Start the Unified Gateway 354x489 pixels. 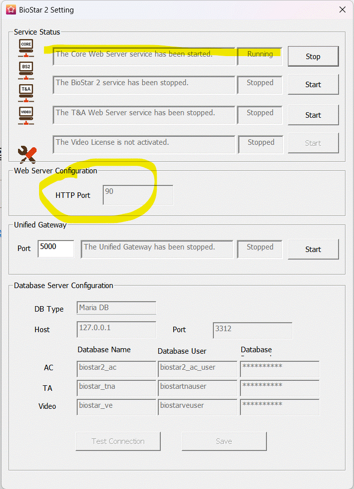(x=313, y=250)
